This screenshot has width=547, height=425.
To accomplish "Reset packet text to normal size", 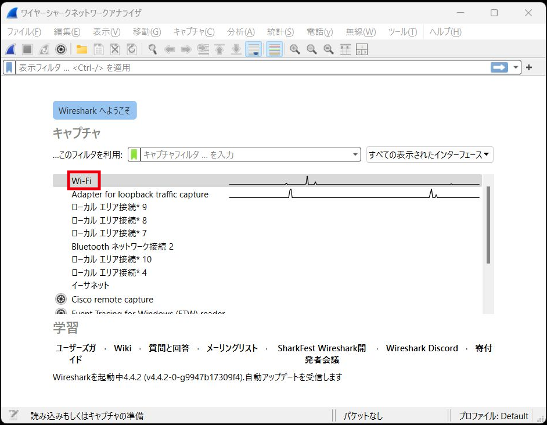I will [x=329, y=49].
